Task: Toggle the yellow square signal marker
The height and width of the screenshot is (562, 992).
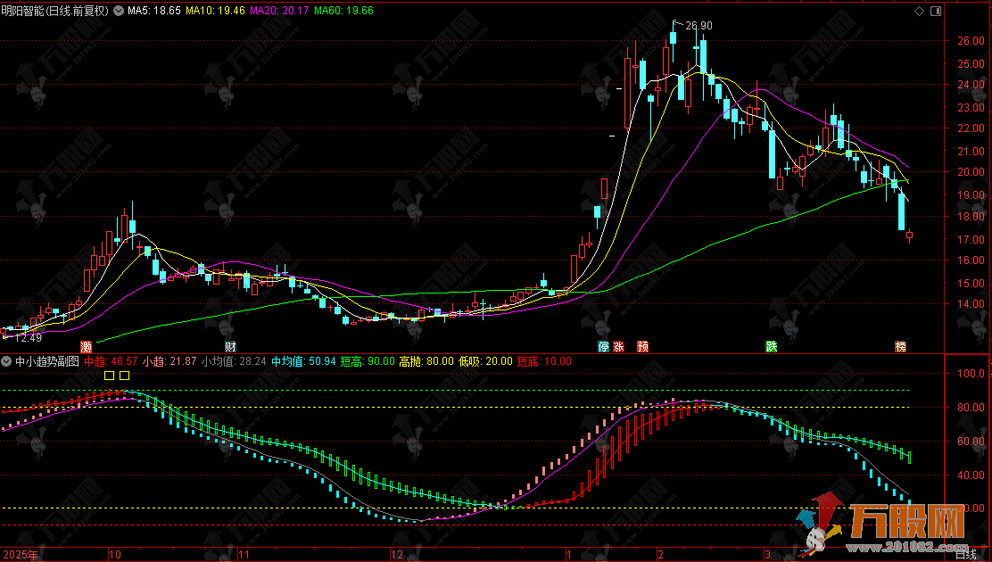Action: tap(125, 376)
